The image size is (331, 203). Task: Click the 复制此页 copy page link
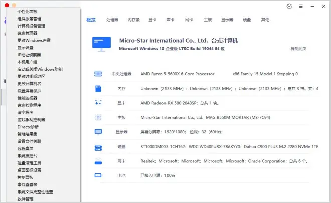[x=298, y=49]
